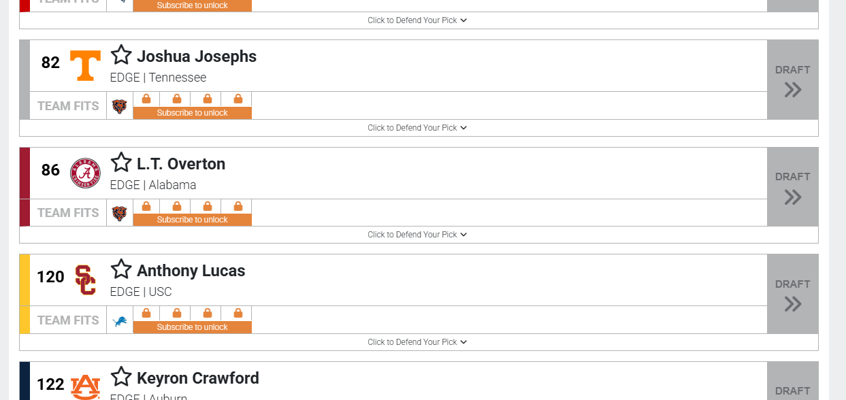
Task: Select Bears team fit for L.T. Overton
Action: click(119, 214)
